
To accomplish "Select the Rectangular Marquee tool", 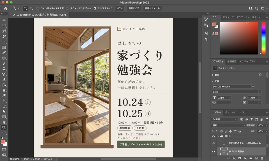I will (x=4, y=26).
